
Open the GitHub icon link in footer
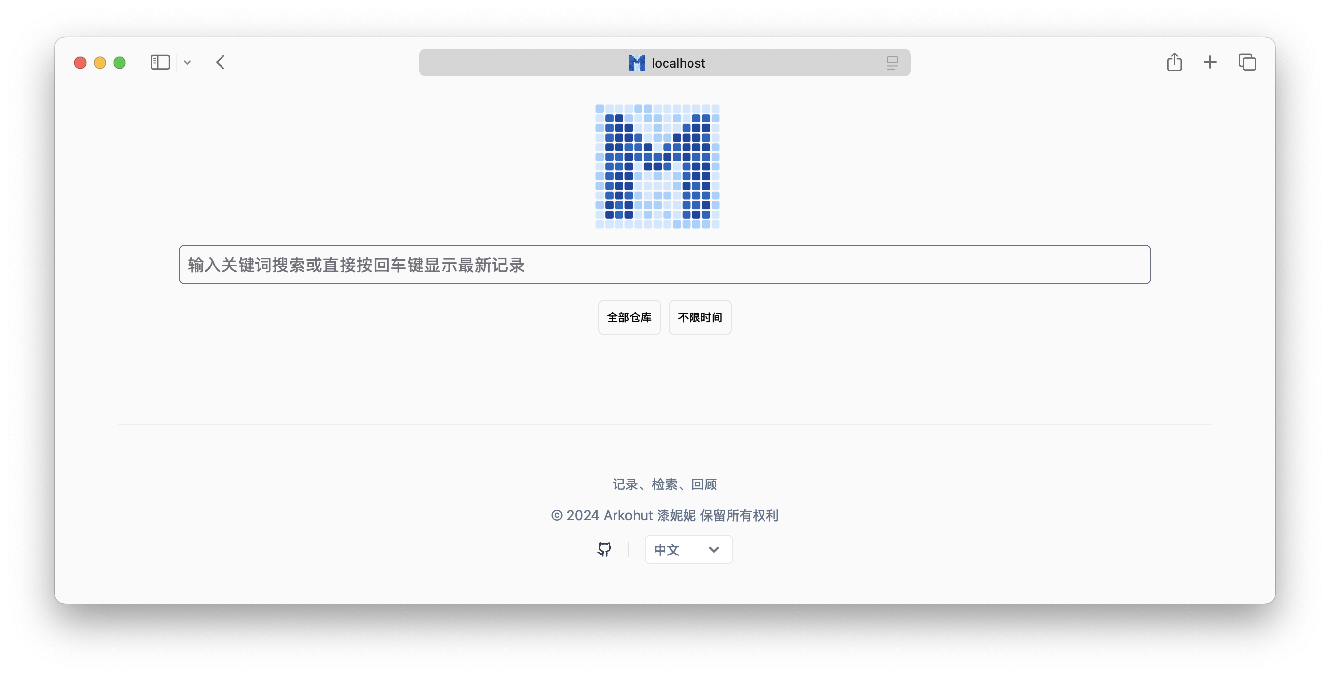604,550
